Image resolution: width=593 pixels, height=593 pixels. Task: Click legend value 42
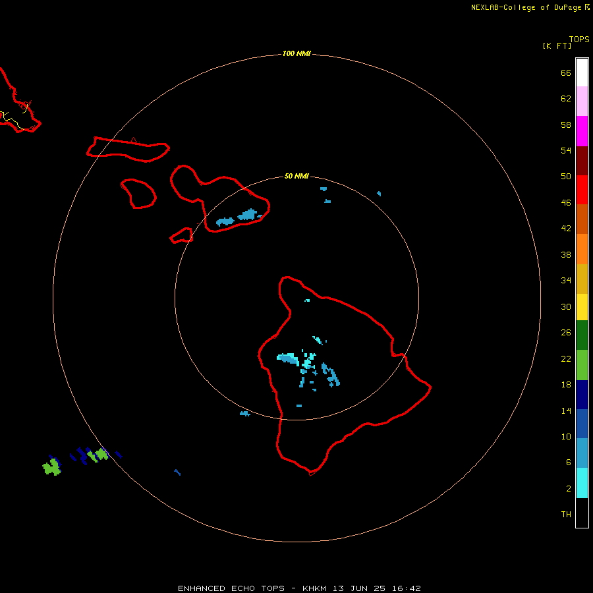point(566,229)
